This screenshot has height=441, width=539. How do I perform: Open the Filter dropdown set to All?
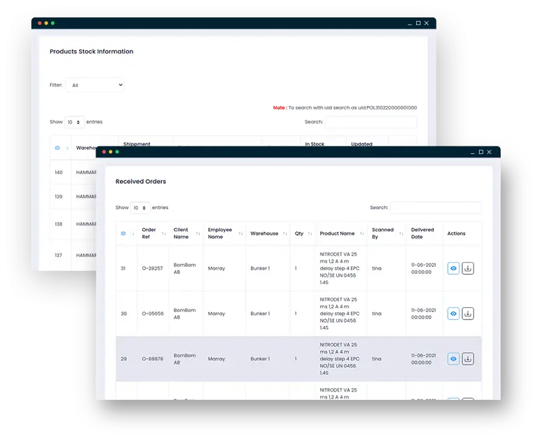coord(96,85)
